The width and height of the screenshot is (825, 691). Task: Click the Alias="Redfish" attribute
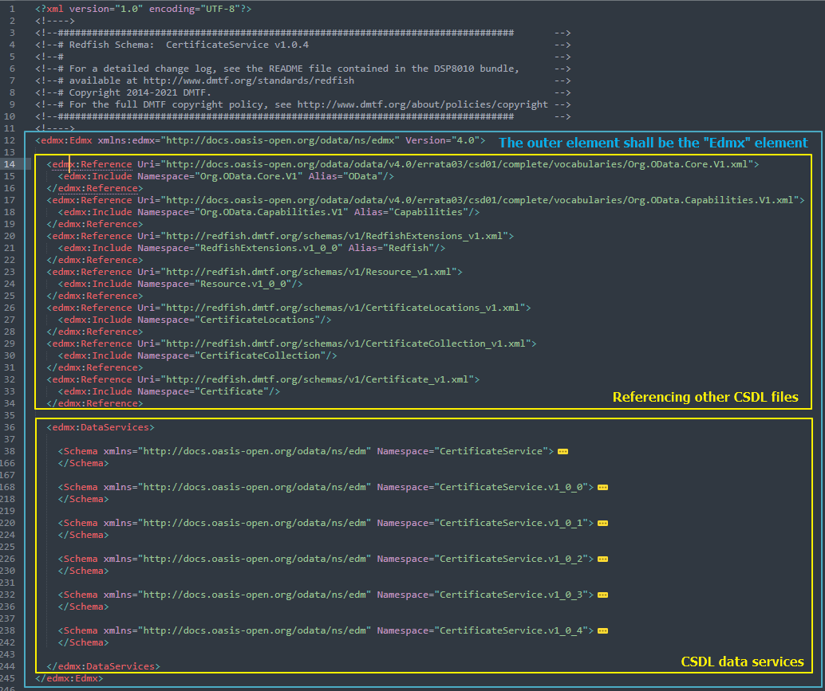tap(392, 248)
